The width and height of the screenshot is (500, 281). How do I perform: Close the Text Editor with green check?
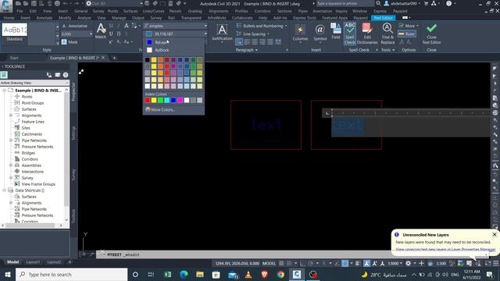click(431, 34)
